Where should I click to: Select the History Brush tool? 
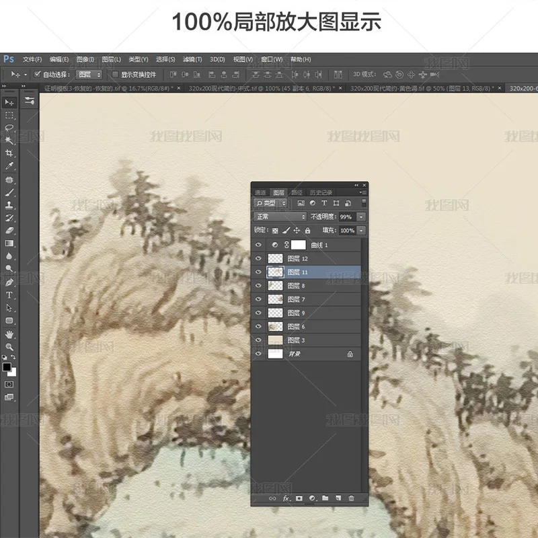coord(9,218)
